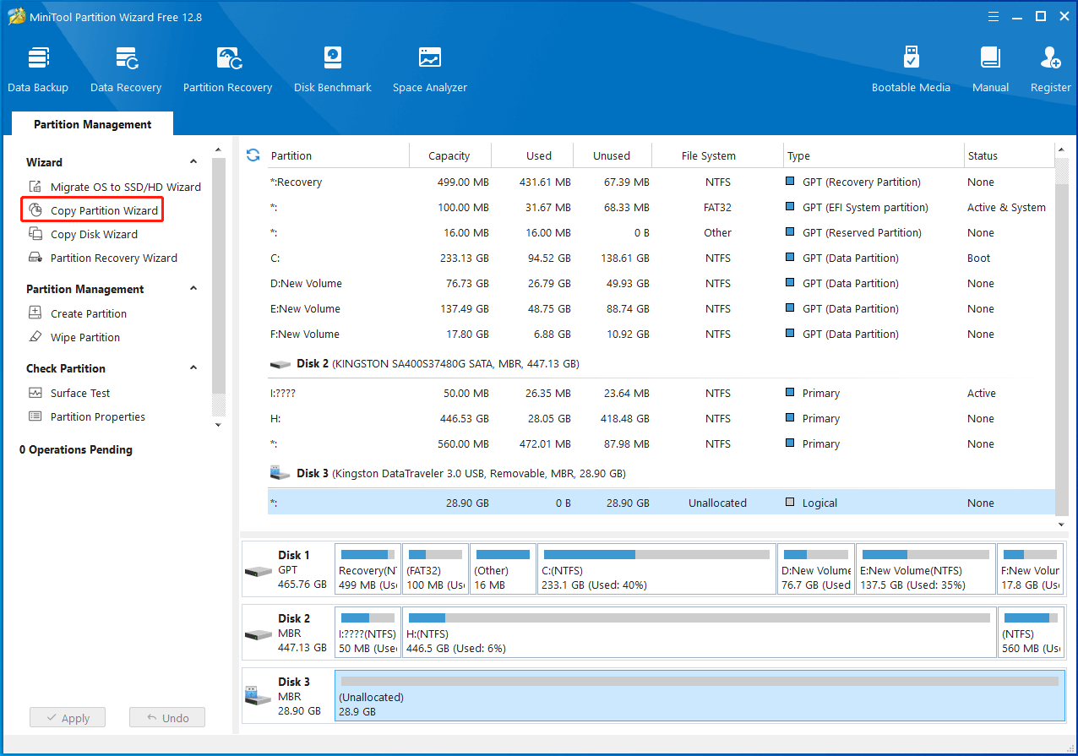
Task: Select I:????(NTFS) block in Disk 2 map
Action: click(x=367, y=633)
